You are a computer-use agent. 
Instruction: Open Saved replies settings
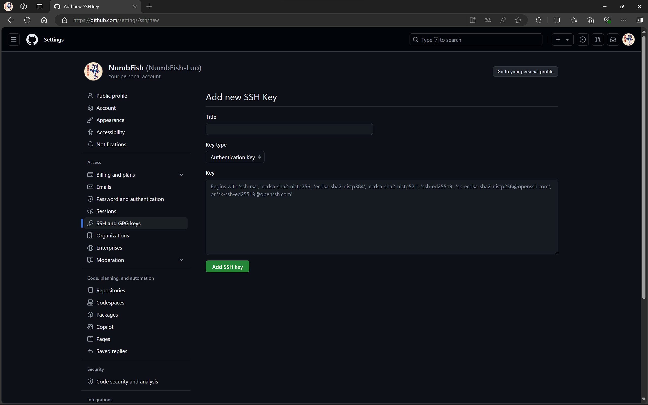click(136, 351)
